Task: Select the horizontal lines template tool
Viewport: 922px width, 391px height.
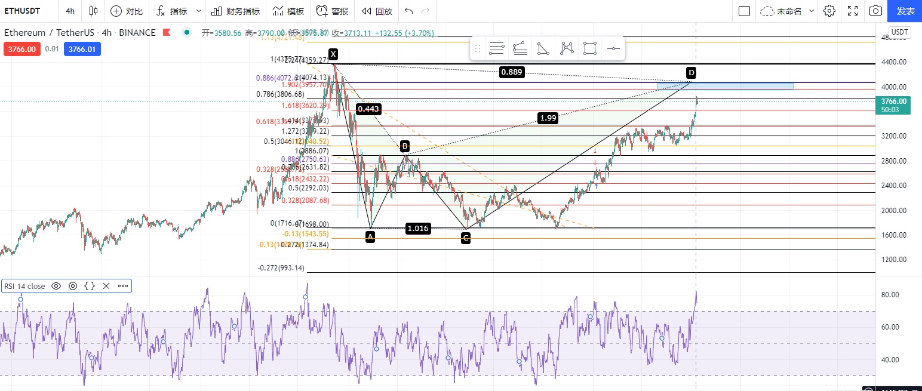Action: [496, 48]
